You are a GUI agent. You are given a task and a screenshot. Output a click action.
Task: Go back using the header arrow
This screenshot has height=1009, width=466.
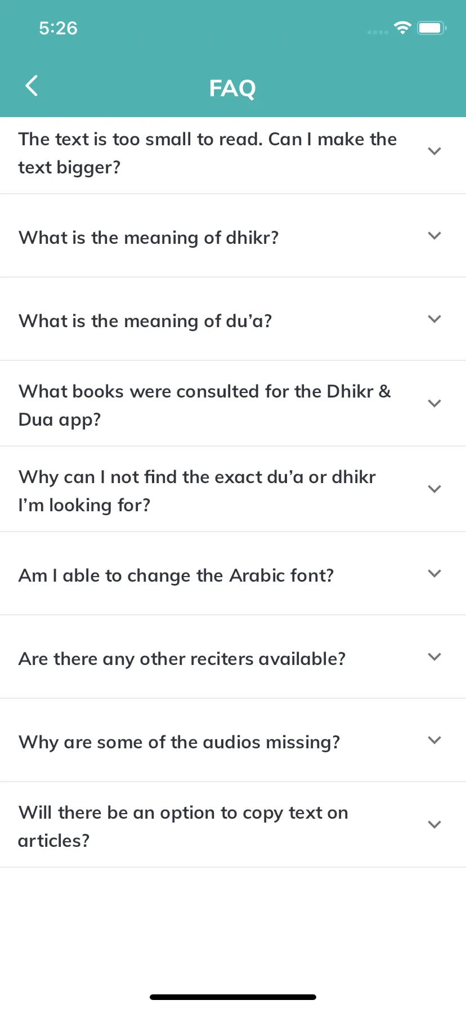click(32, 86)
